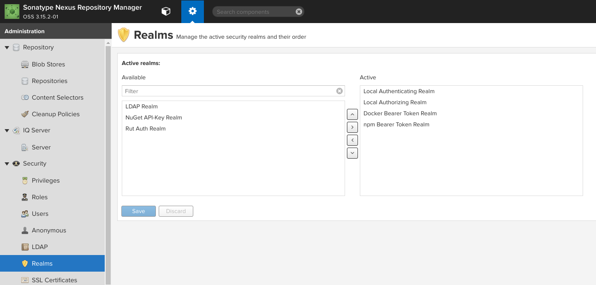Screen dimensions: 596x285
Task: Select Rut Auth Realm
Action: (233, 129)
